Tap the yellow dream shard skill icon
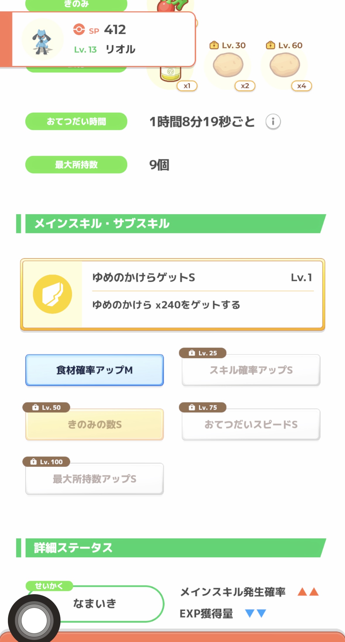The height and width of the screenshot is (642, 345). point(52,294)
